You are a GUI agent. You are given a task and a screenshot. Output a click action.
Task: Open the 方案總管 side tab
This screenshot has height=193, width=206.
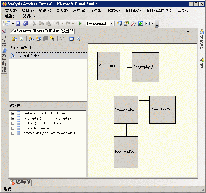pyautogui.click(x=202, y=39)
